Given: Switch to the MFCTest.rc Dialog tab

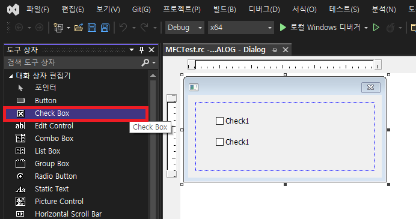Looking at the screenshot, I should [x=215, y=50].
